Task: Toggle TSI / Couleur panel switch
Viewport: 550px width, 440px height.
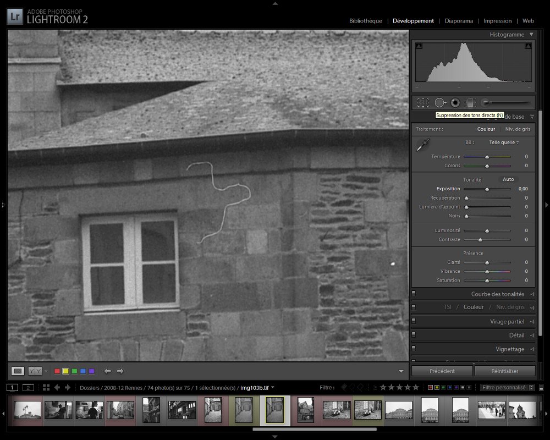Action: coord(414,307)
